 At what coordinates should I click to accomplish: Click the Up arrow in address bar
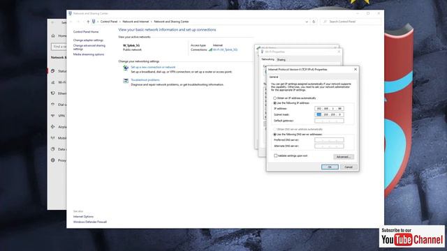[x=88, y=22]
